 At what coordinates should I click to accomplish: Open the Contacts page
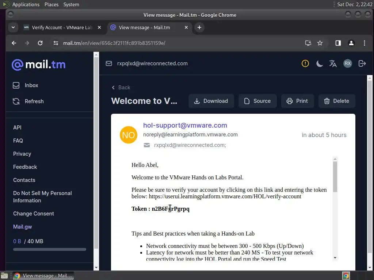click(x=24, y=180)
